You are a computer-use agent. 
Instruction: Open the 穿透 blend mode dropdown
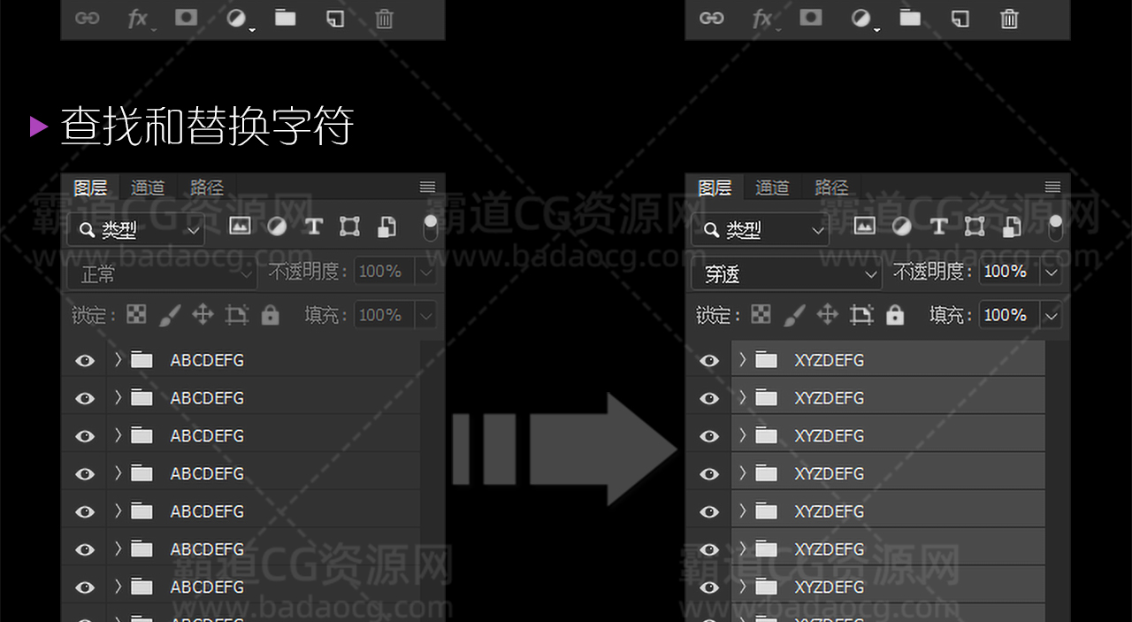point(786,274)
